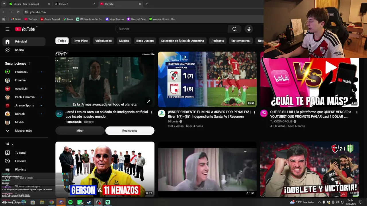
Task: Open the Adobe Acrobat bookmark
Action: click(x=50, y=19)
